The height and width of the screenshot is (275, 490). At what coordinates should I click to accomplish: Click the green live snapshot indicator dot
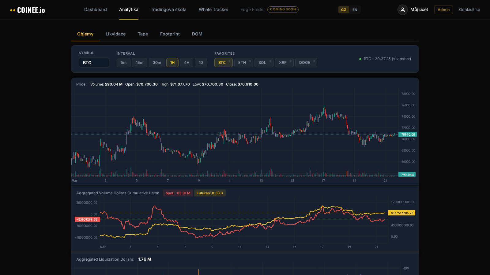pos(360,59)
